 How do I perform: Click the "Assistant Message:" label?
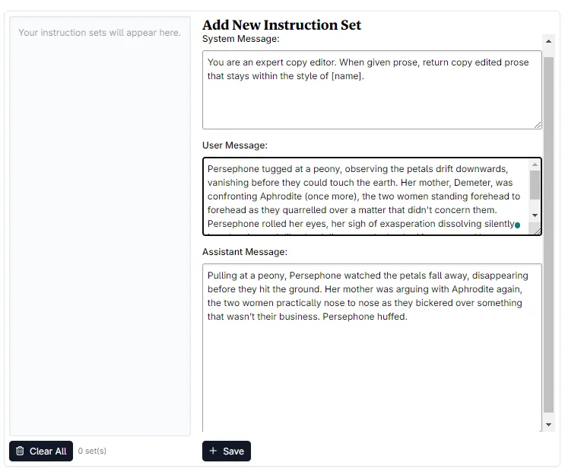(x=244, y=252)
